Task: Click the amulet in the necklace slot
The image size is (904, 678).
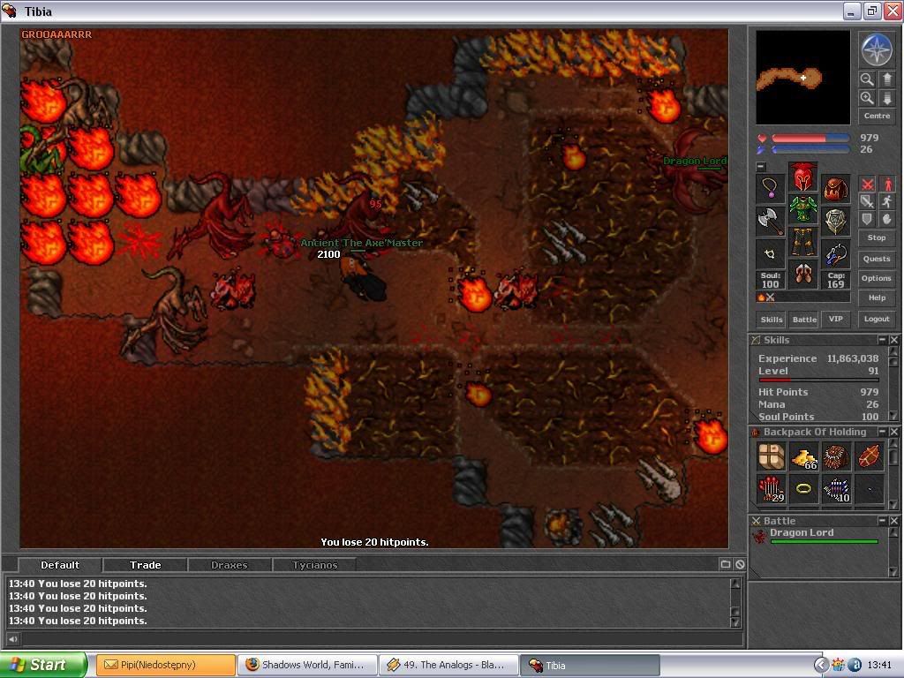Action: (x=770, y=188)
